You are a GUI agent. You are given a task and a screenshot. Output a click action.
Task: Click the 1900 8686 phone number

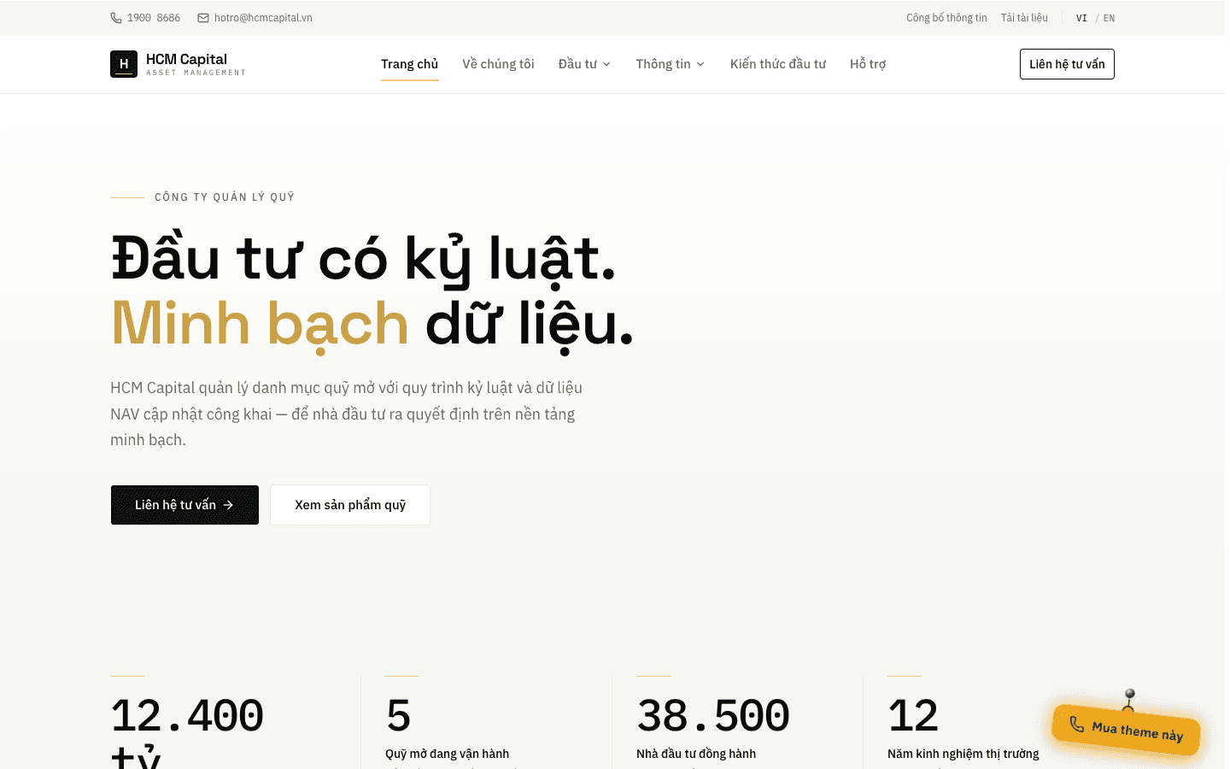154,18
